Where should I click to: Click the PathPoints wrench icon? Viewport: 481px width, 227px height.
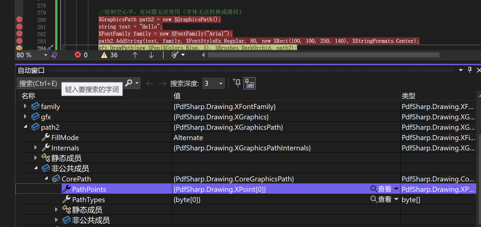point(67,189)
